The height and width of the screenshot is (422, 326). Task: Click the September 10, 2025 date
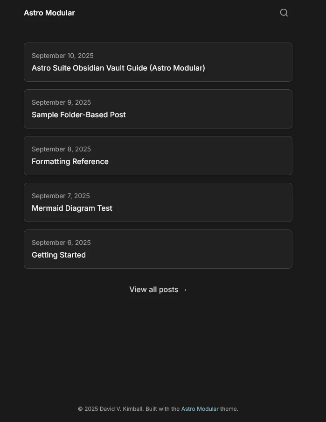[62, 56]
